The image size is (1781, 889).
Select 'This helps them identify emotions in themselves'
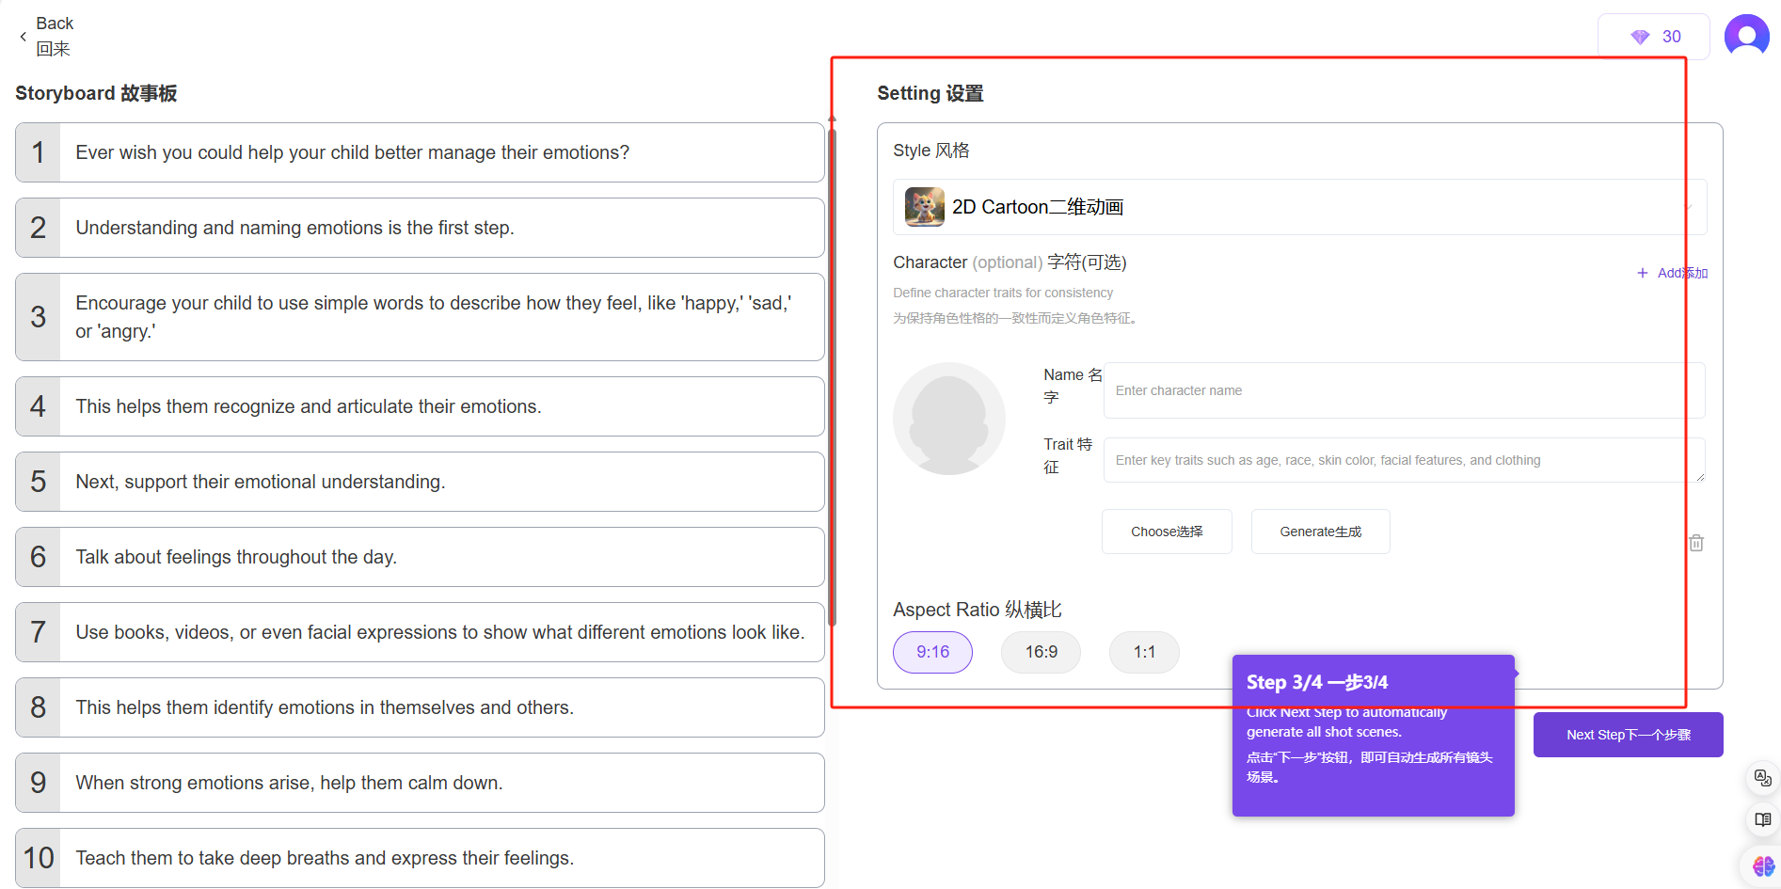[420, 707]
